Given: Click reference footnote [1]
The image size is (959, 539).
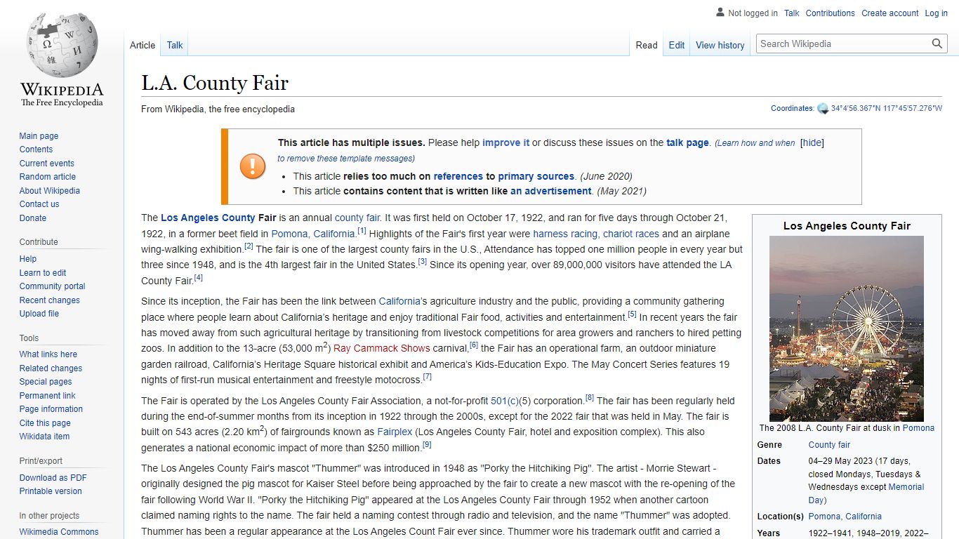Looking at the screenshot, I should (362, 231).
